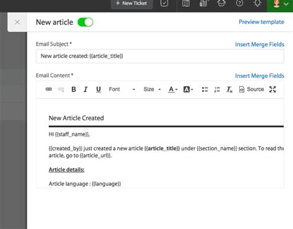The height and width of the screenshot is (229, 293).
Task: Open the lightbulb ideas icon
Action: [x=258, y=3]
